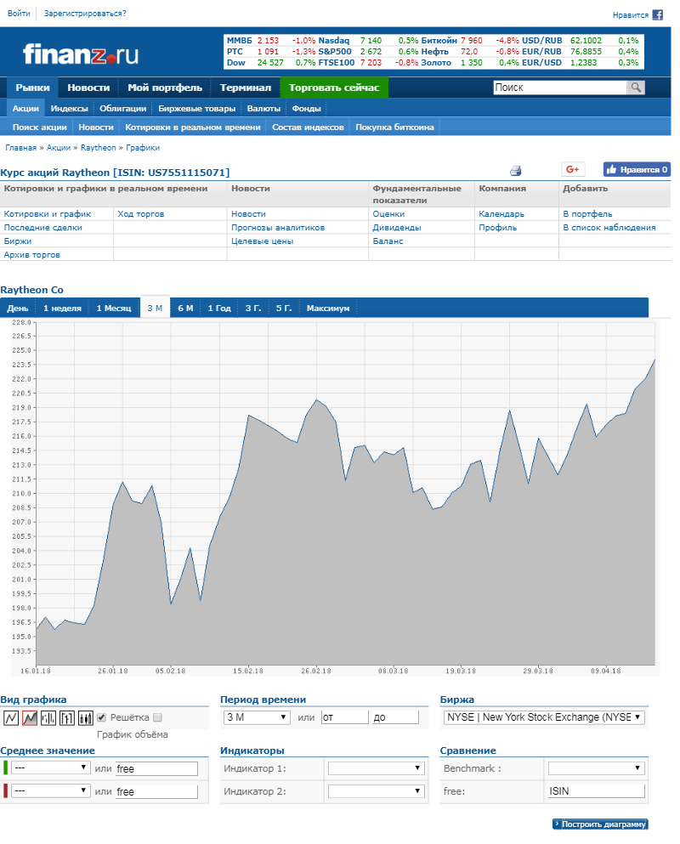Click В список наблюдения link
The image size is (680, 844).
click(x=609, y=227)
